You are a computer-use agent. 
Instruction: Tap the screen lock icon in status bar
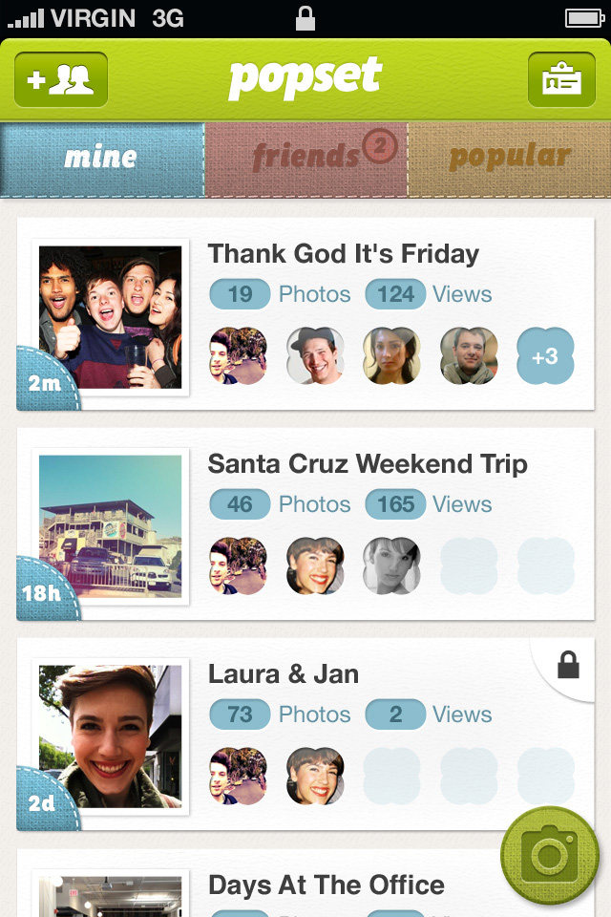(x=305, y=18)
